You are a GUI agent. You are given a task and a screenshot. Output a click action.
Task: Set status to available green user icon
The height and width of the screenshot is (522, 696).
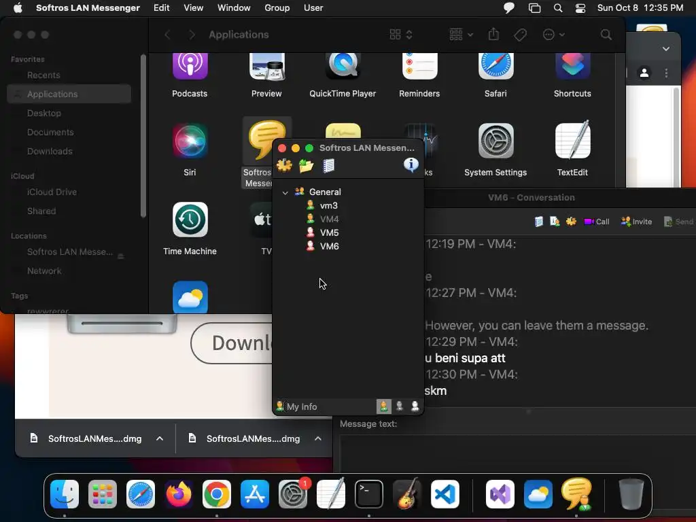point(383,406)
